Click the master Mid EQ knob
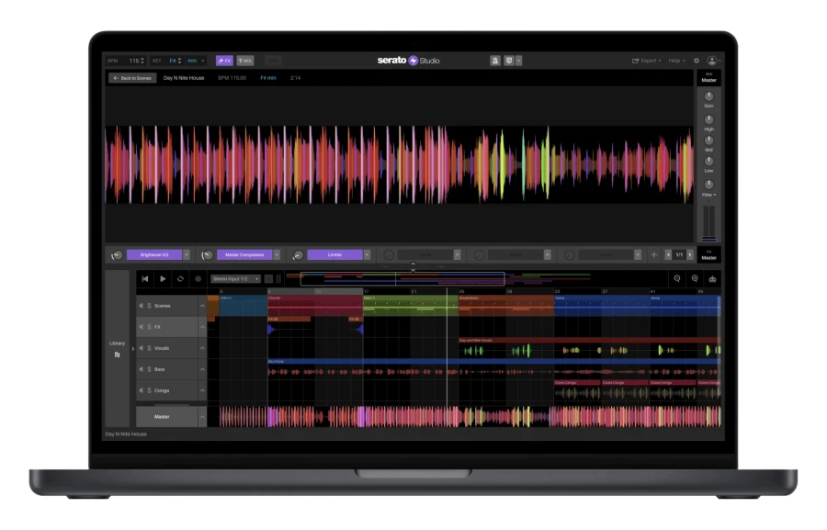Image resolution: width=827 pixels, height=530 pixels. pyautogui.click(x=708, y=141)
